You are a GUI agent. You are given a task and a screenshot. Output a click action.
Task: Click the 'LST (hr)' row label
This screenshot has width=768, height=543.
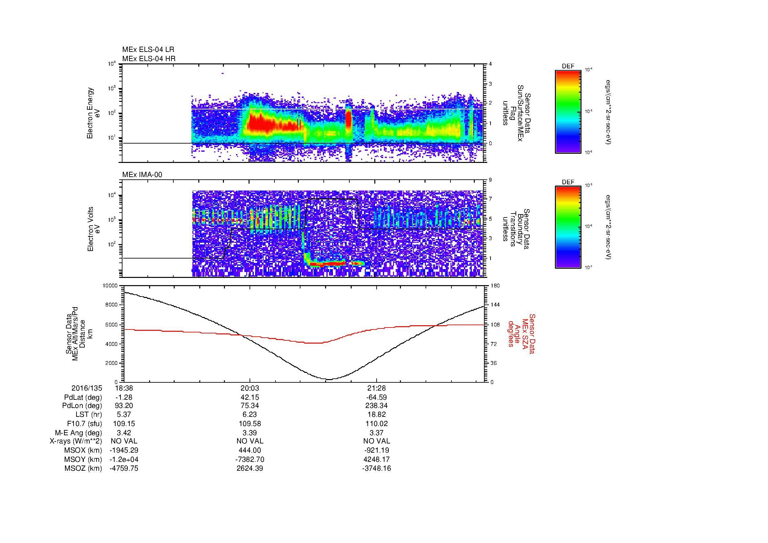(x=89, y=415)
